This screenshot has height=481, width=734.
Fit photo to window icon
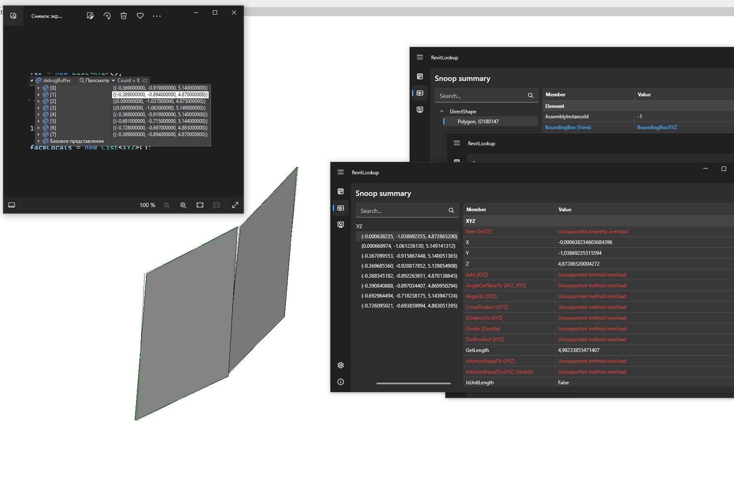200,205
